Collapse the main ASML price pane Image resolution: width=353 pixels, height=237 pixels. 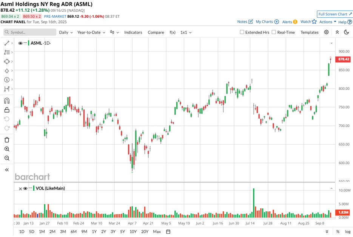click(x=331, y=43)
